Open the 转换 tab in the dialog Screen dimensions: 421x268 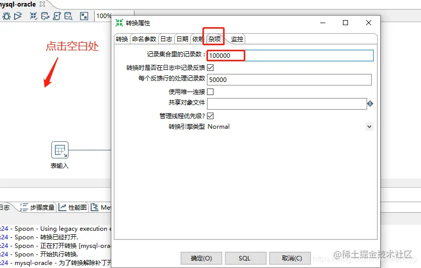[122, 39]
